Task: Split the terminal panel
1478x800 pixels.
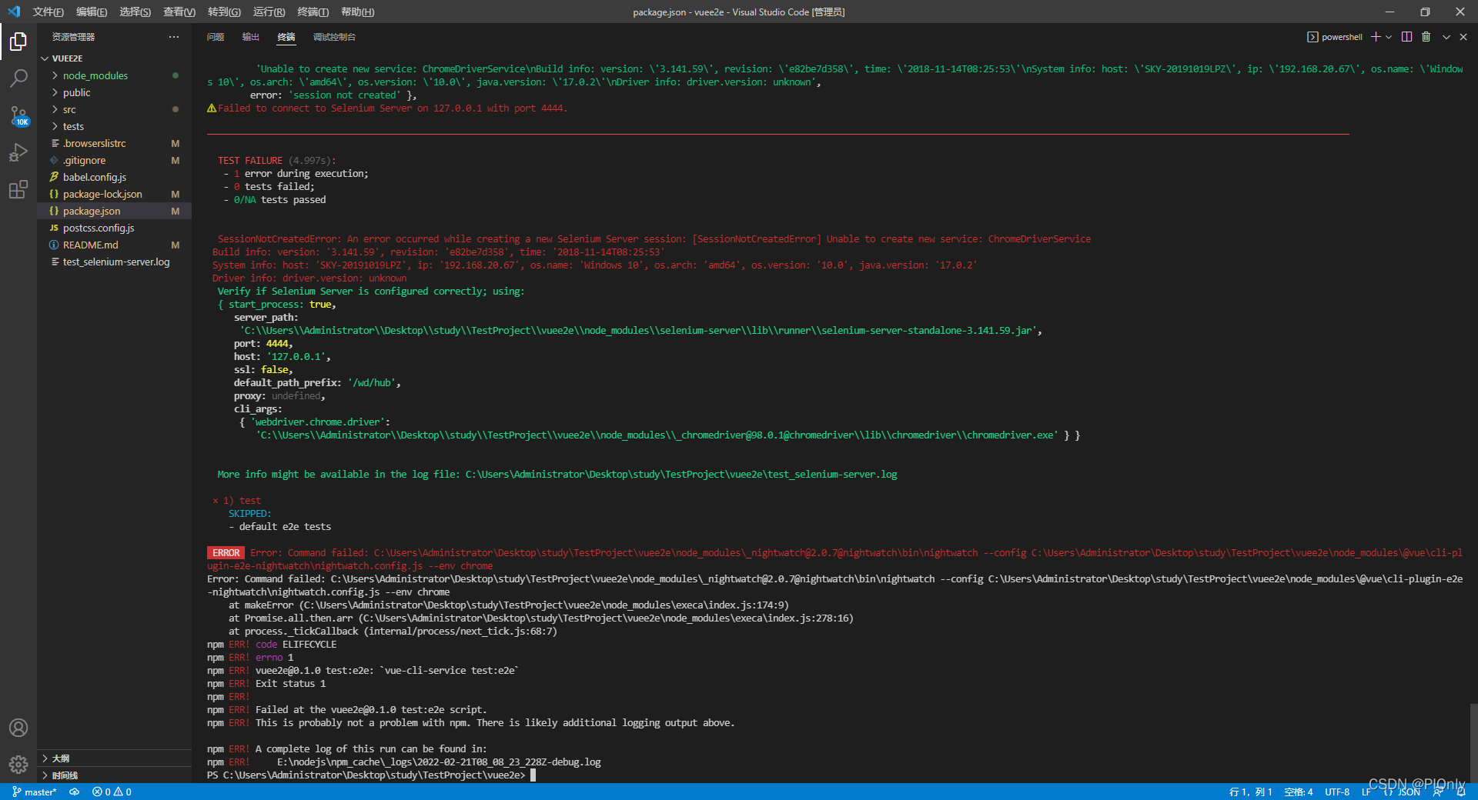Action: 1406,37
